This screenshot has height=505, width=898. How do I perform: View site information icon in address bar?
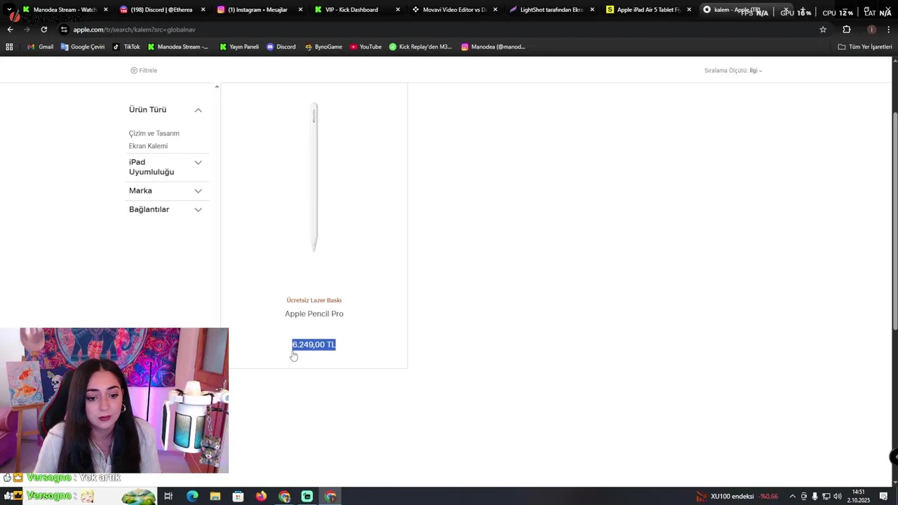(64, 29)
